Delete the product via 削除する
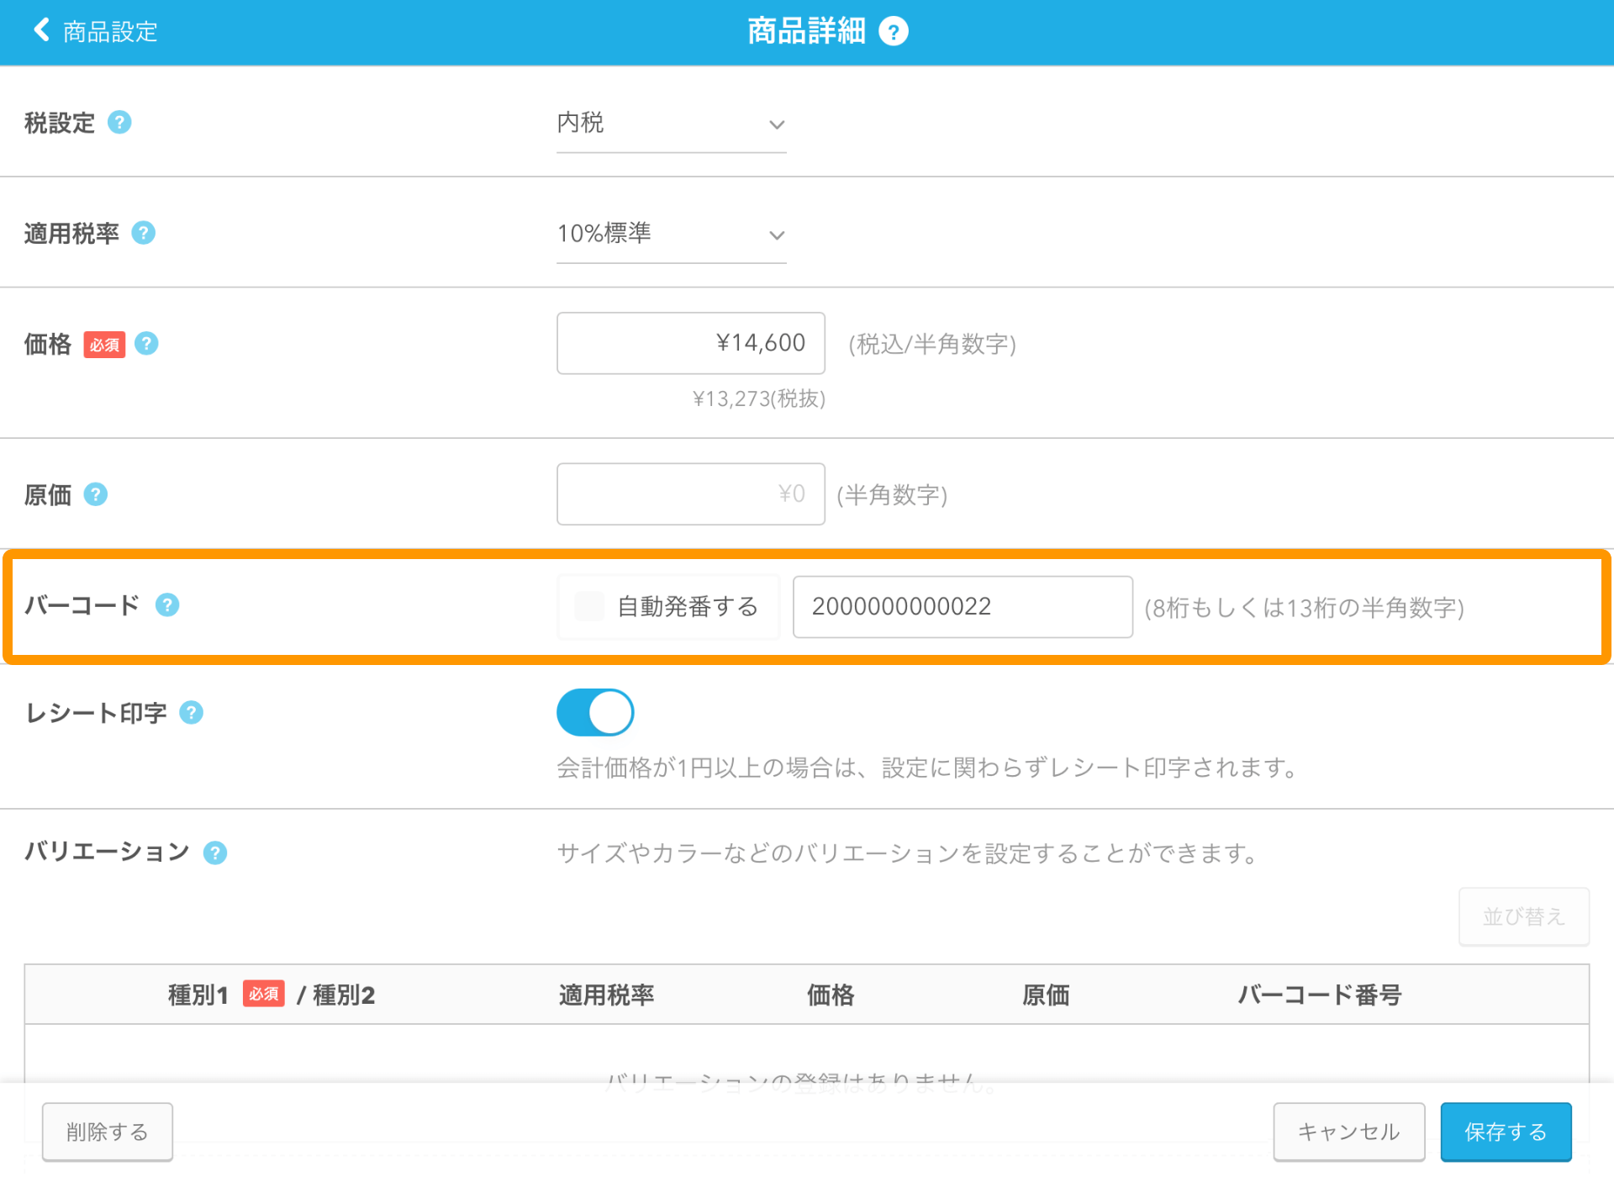Image resolution: width=1614 pixels, height=1177 pixels. click(107, 1132)
